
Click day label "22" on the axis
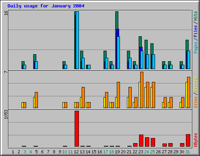click(135, 152)
